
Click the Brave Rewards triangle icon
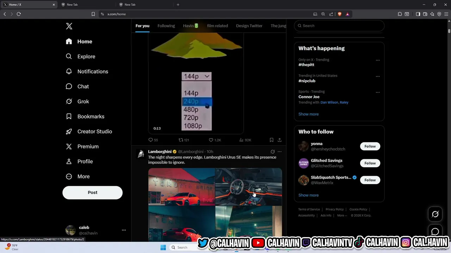coord(347,14)
